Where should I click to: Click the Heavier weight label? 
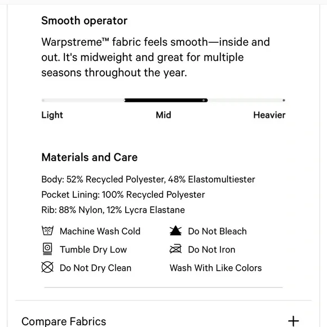click(x=269, y=115)
